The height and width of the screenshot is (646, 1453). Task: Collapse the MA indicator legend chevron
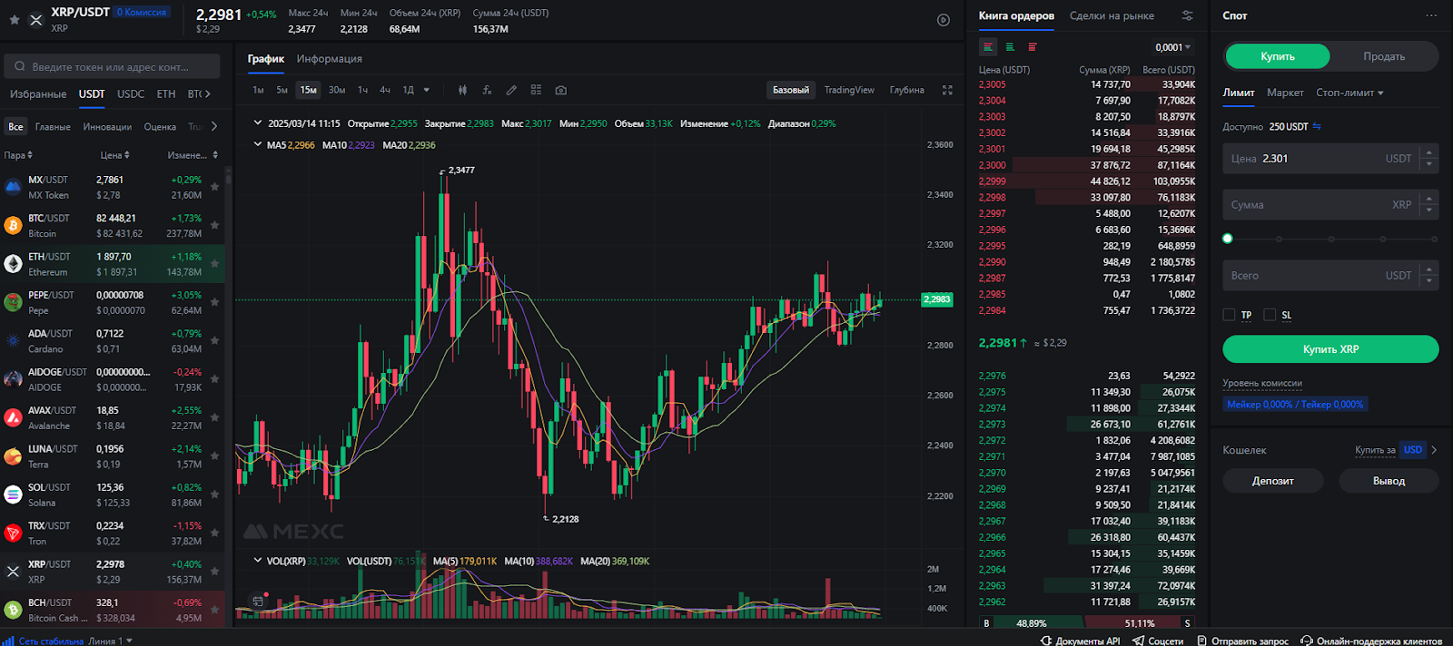pyautogui.click(x=258, y=144)
